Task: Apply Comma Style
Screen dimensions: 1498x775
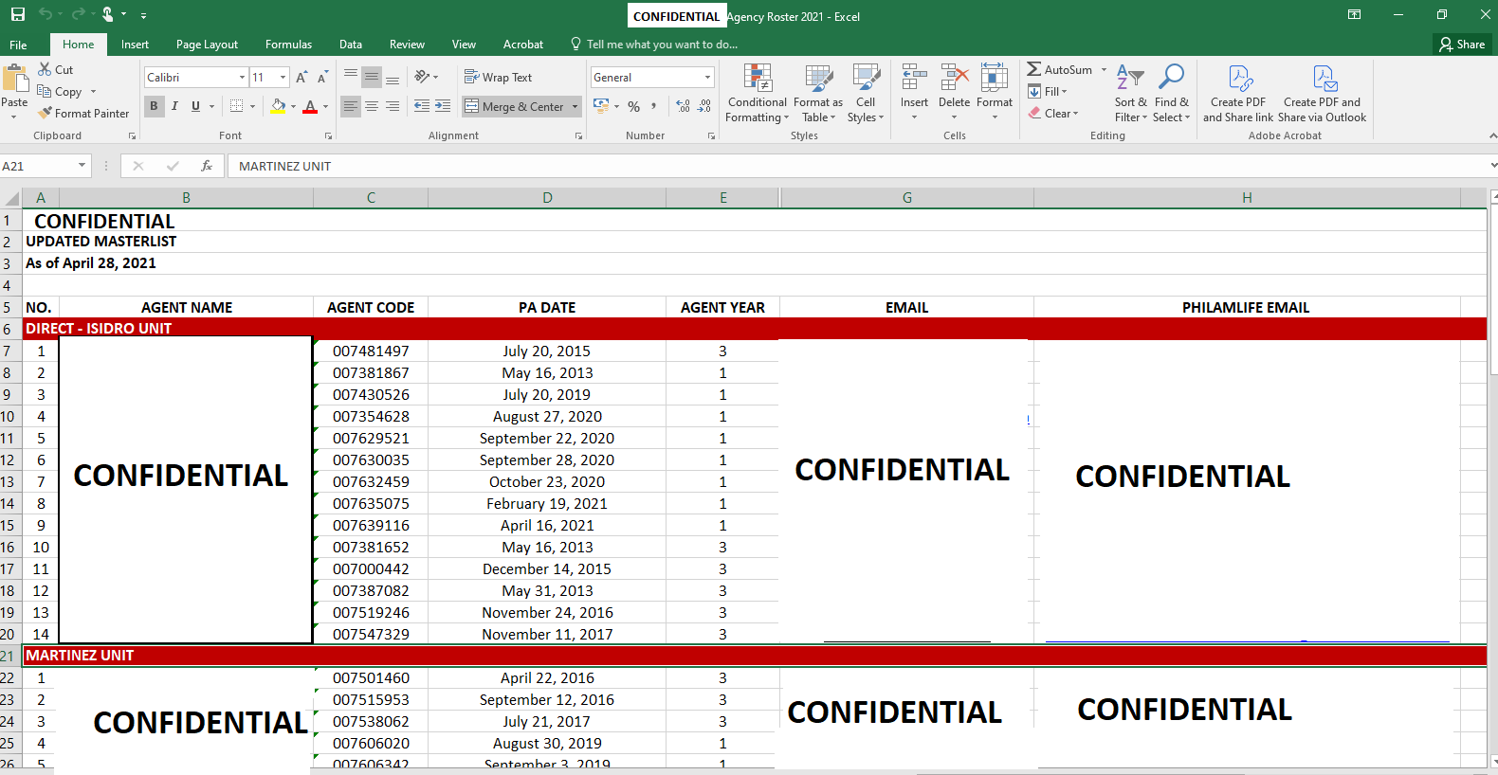Action: (653, 106)
